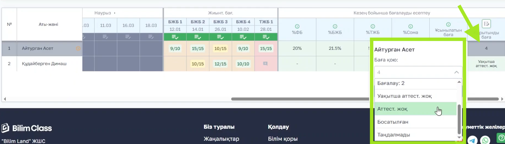Click the final grade edit icon in header
Viewport: 505px width, 144px height.
coord(486,24)
